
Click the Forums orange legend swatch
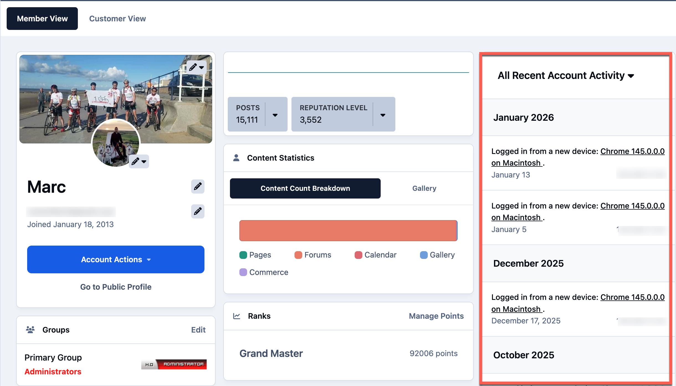coord(298,255)
